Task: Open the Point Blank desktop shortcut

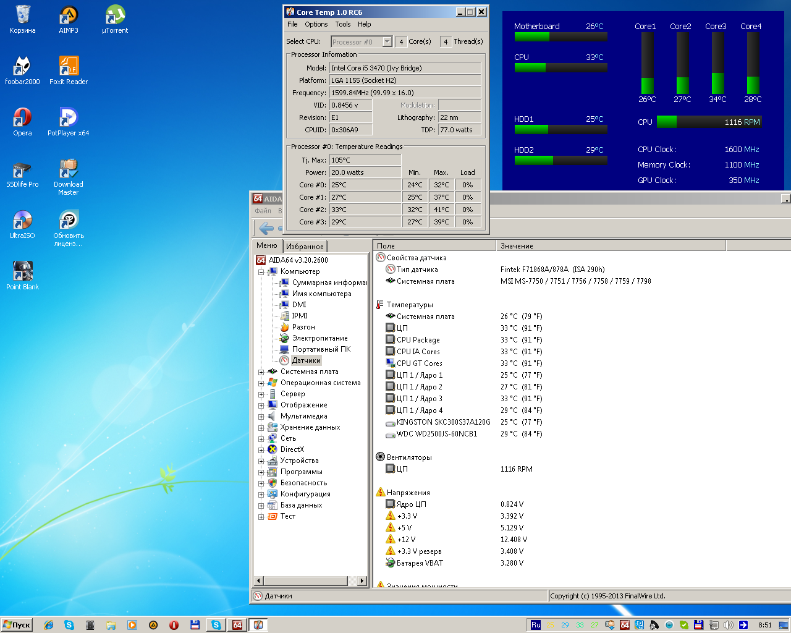Action: coord(22,276)
